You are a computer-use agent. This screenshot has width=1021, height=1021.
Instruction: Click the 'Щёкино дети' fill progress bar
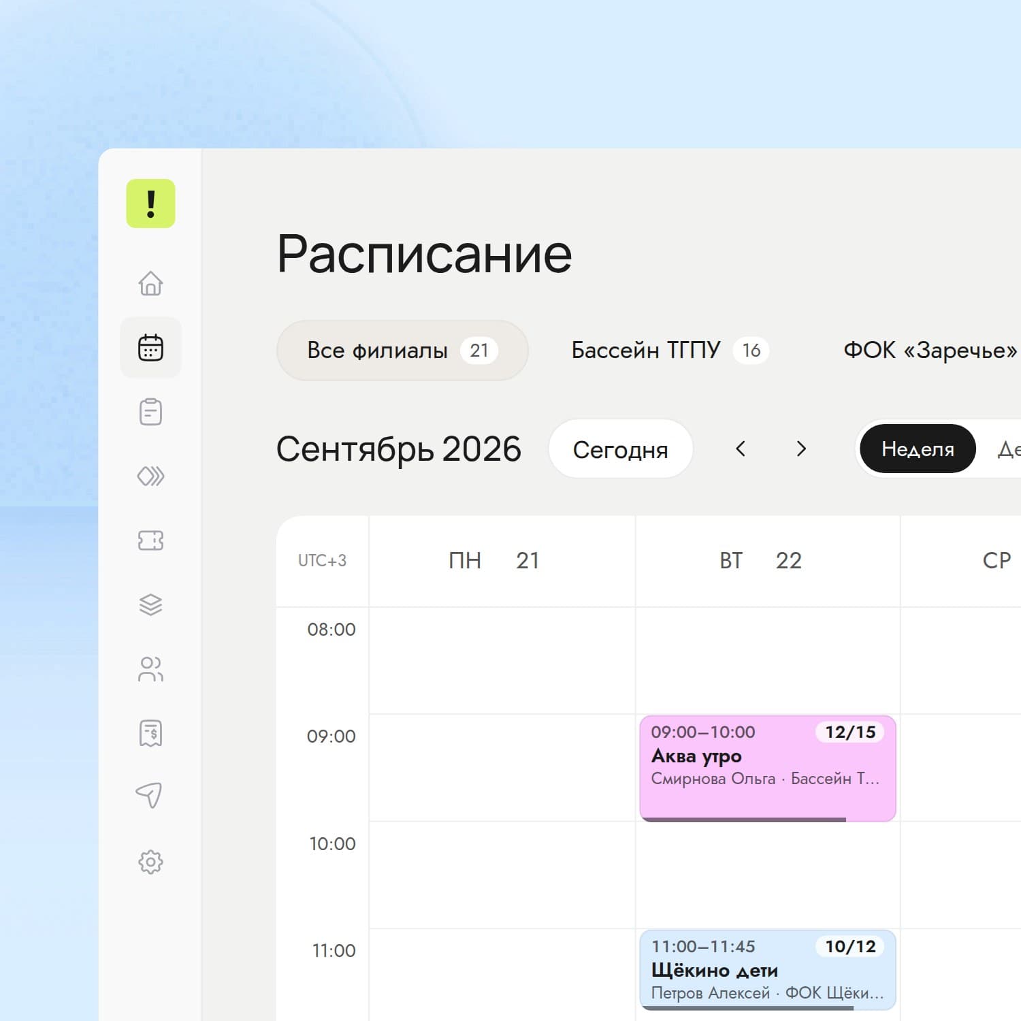tap(748, 1008)
